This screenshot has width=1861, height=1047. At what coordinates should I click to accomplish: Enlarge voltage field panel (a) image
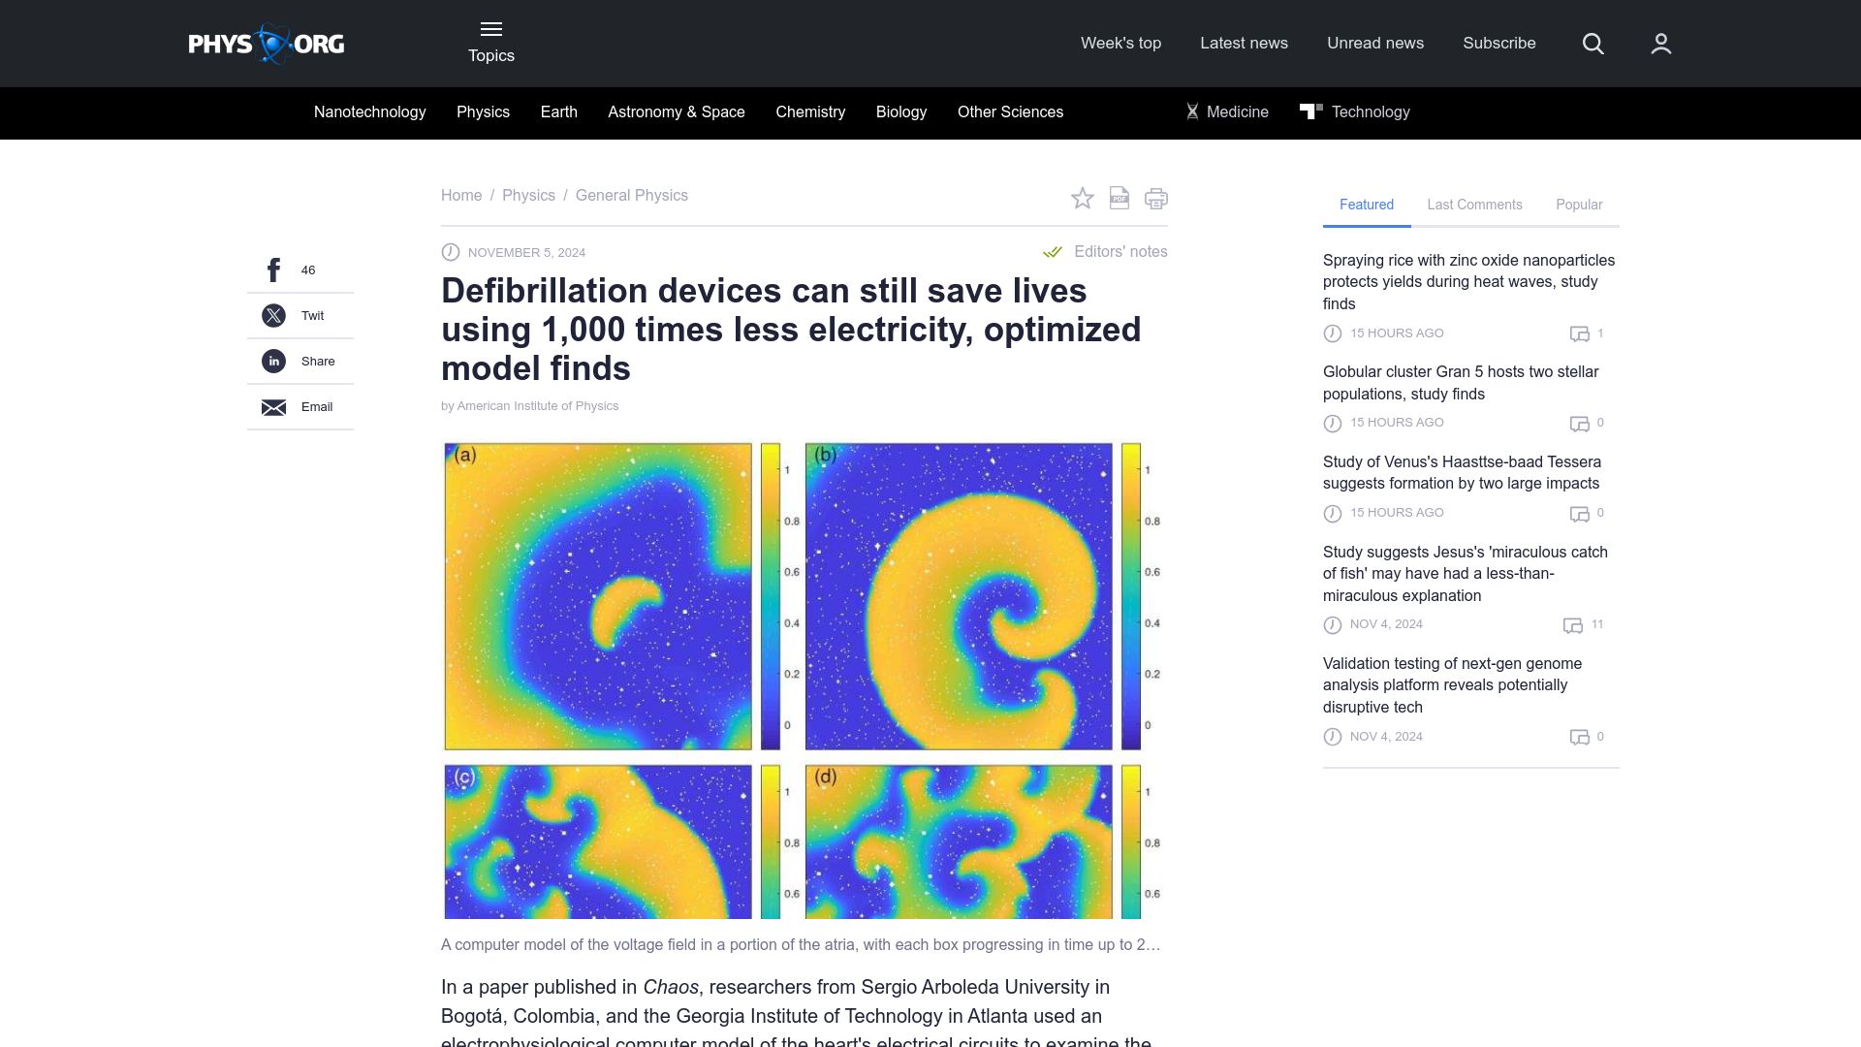click(598, 596)
